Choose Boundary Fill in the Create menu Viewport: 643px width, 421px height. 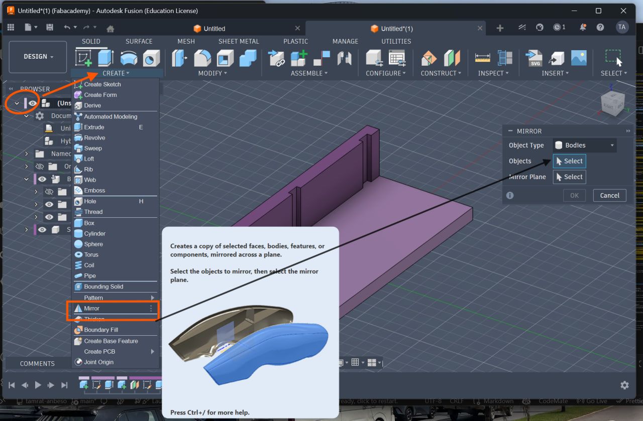pos(115,330)
